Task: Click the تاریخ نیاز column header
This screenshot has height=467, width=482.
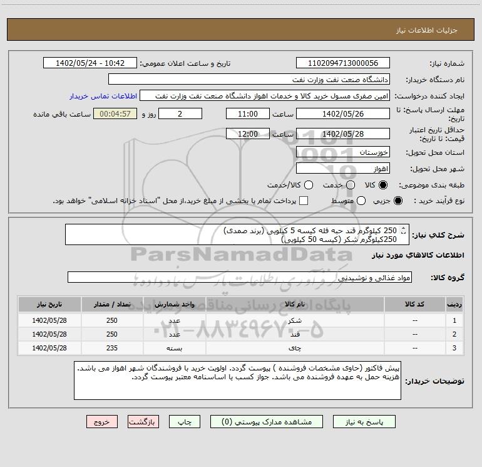Action: pyautogui.click(x=49, y=305)
